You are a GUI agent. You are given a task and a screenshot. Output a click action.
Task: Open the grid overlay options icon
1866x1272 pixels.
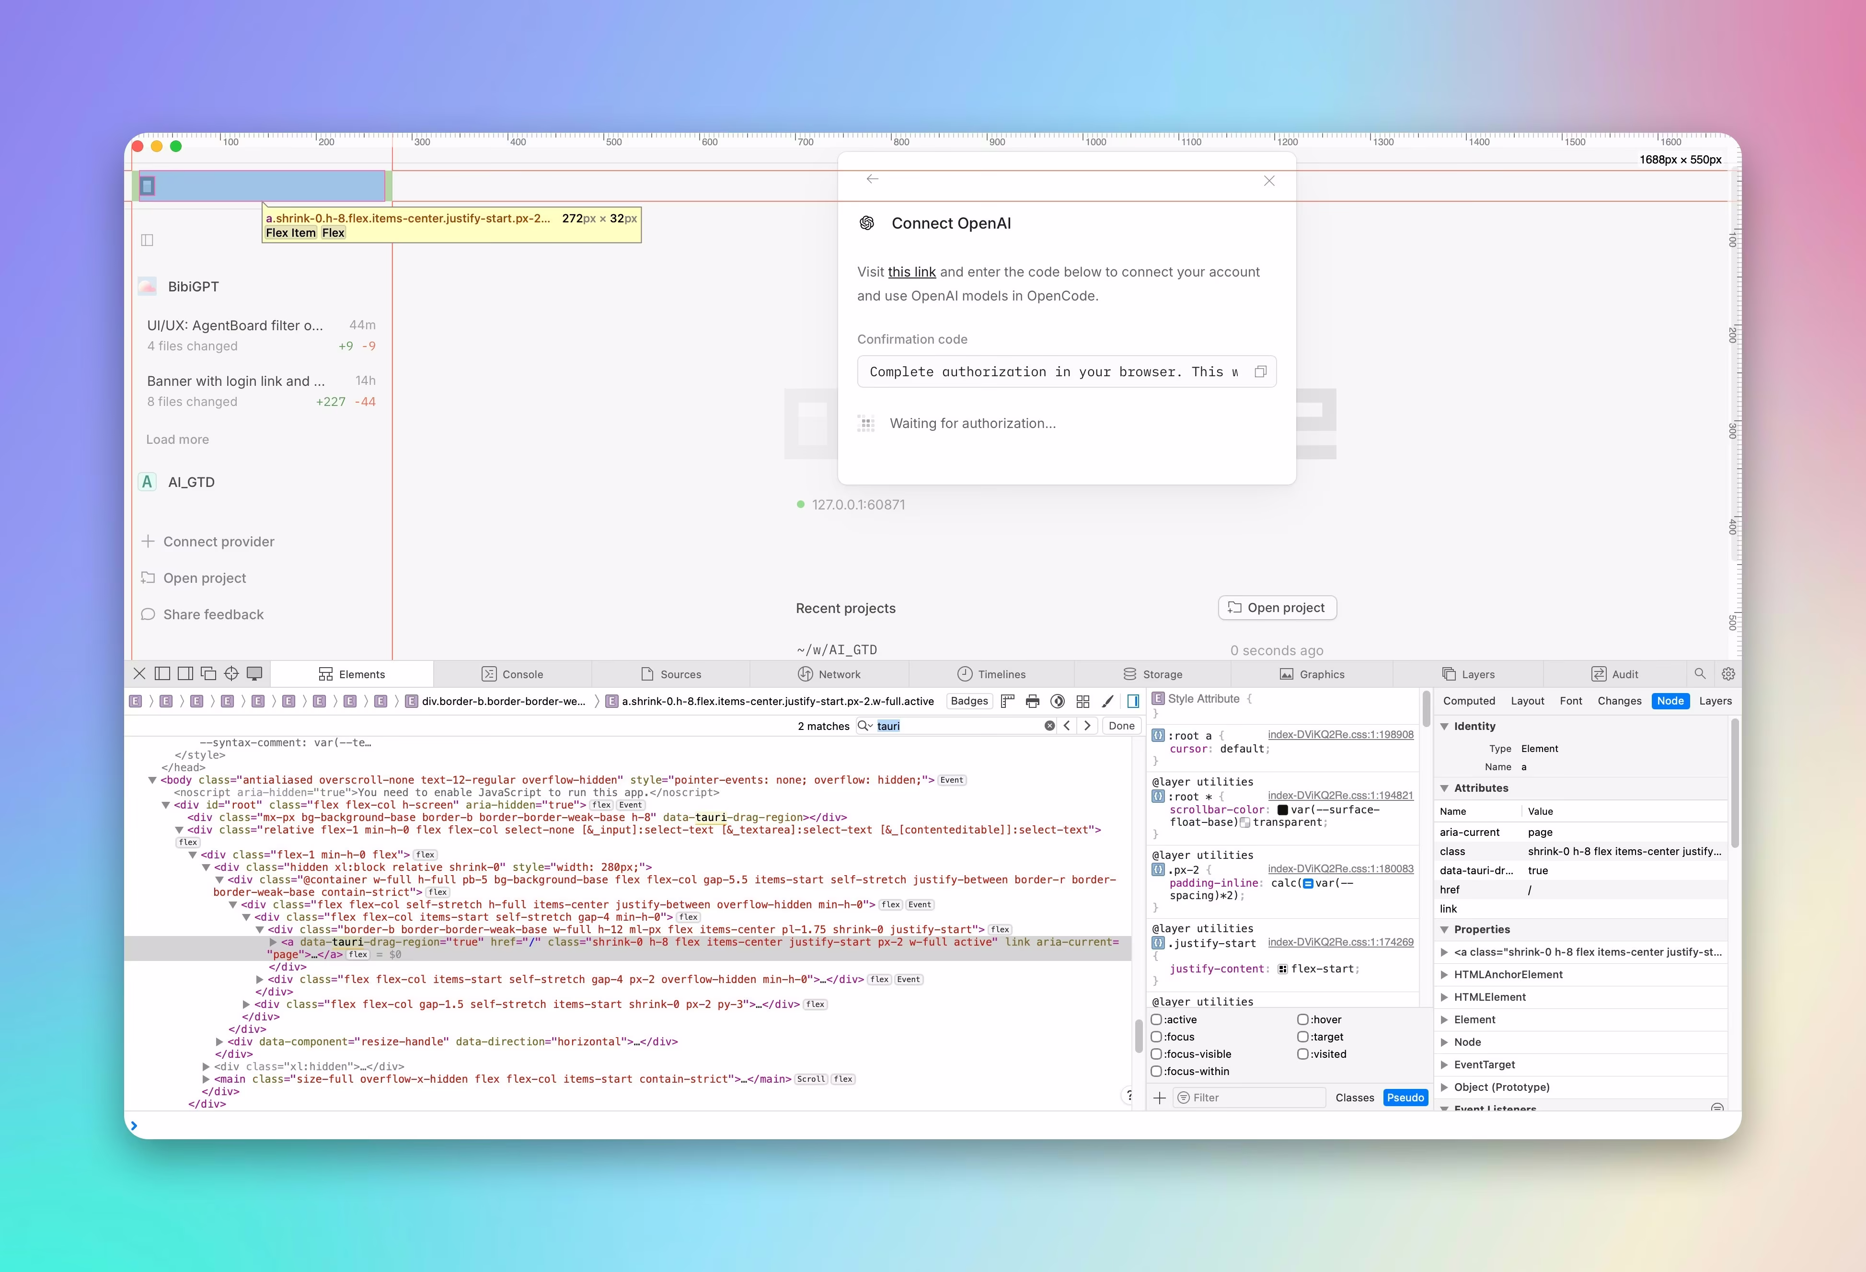click(1083, 701)
